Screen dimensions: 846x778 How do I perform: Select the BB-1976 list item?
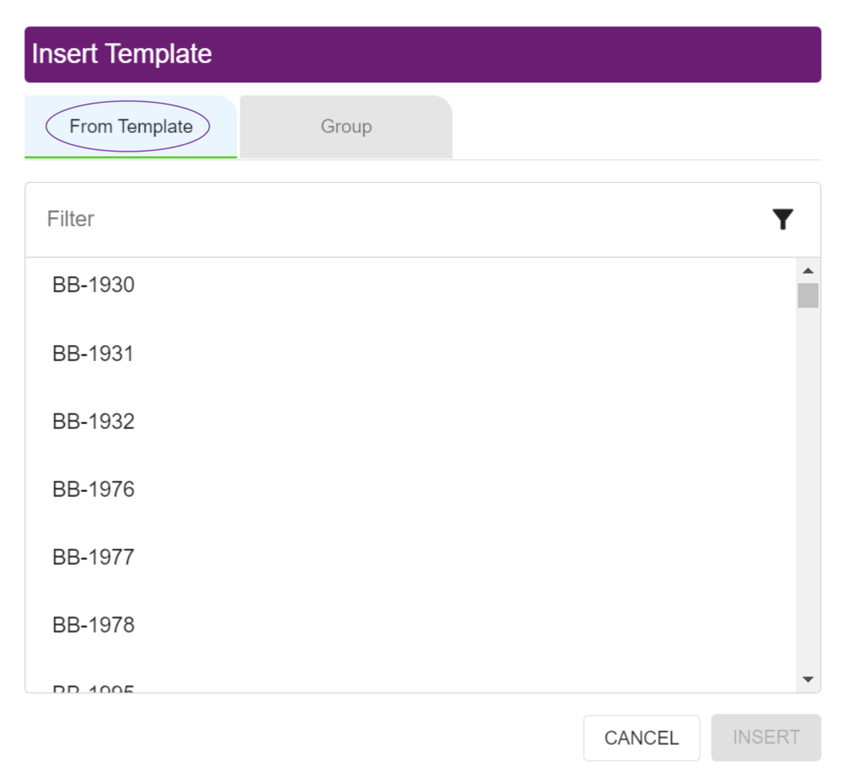[x=94, y=489]
